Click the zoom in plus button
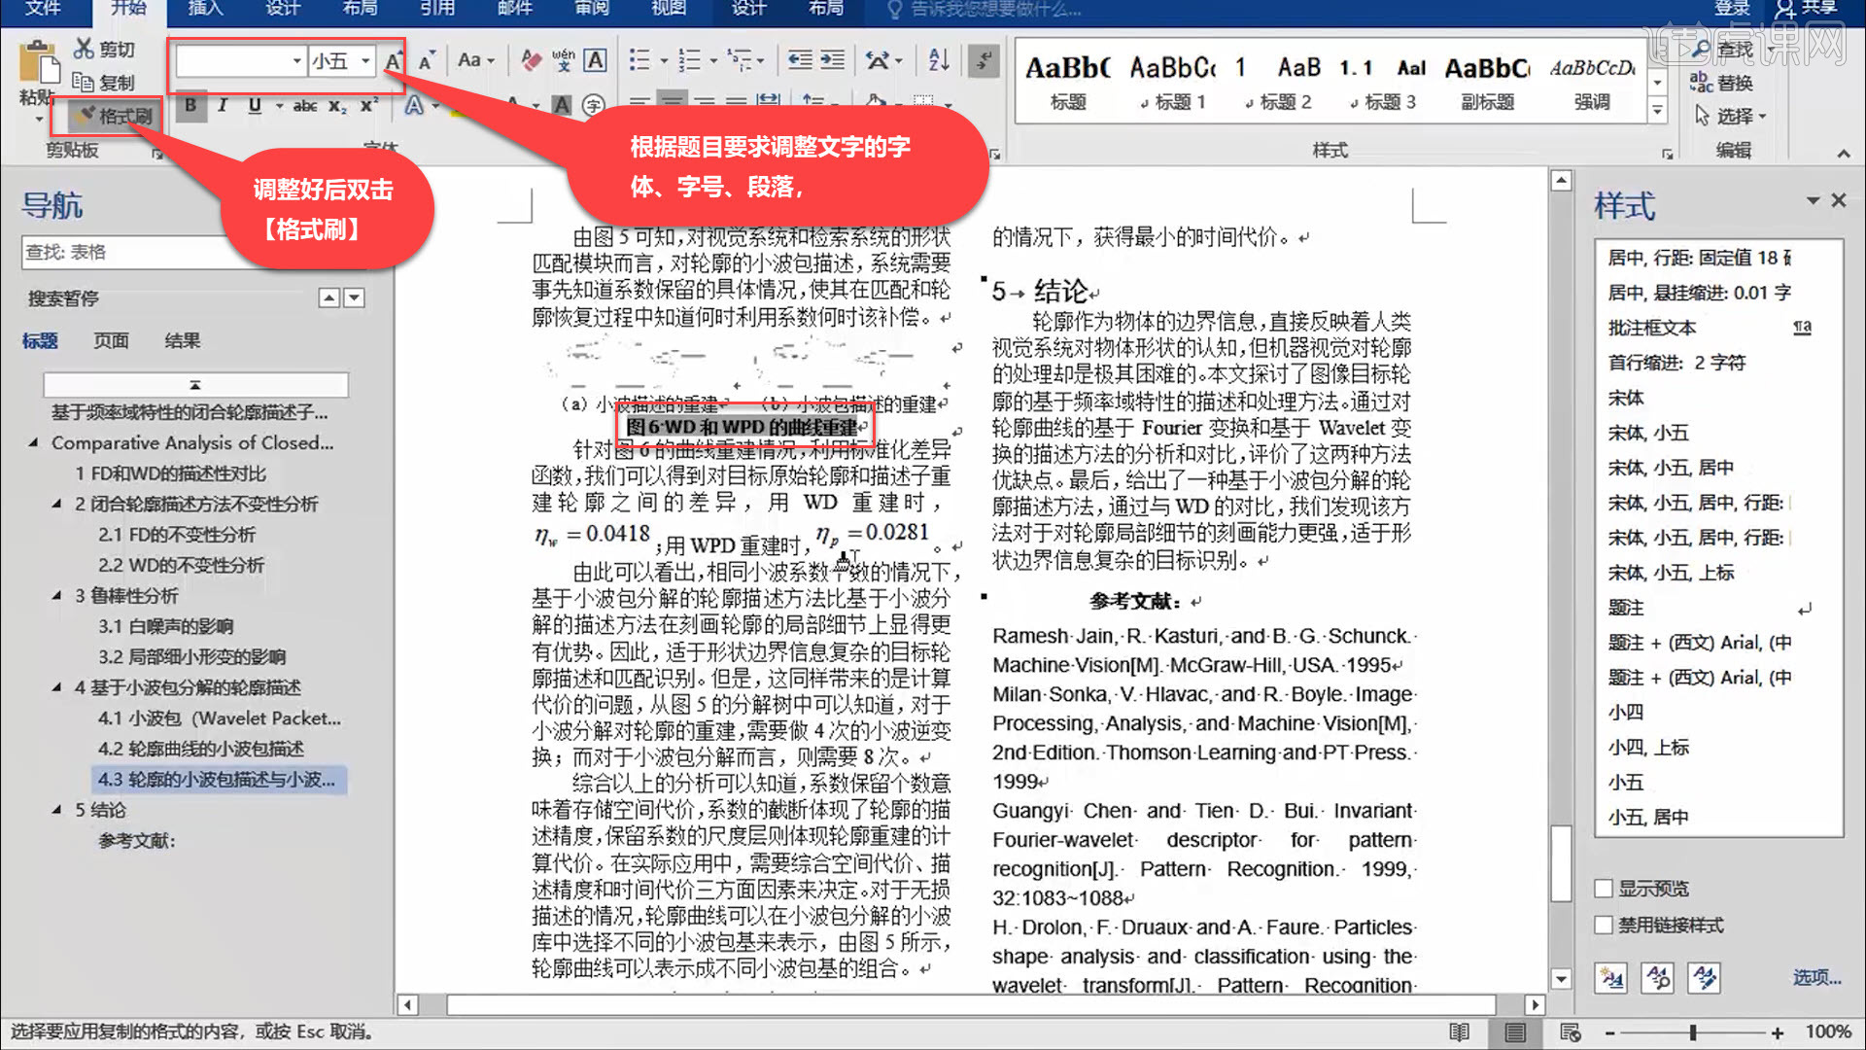1866x1050 pixels. coord(1778,1032)
